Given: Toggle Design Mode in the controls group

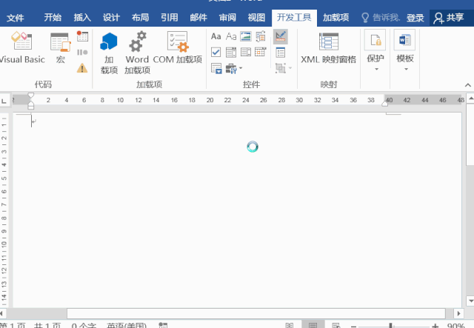Looking at the screenshot, I should [x=281, y=36].
